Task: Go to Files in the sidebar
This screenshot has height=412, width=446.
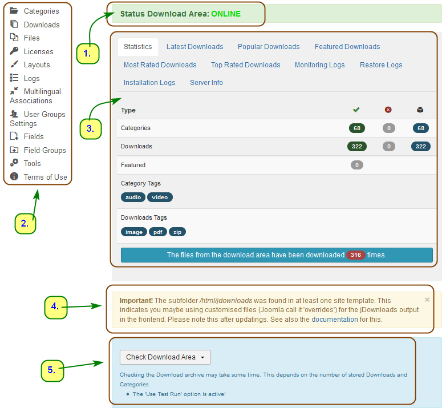Action: (x=31, y=38)
